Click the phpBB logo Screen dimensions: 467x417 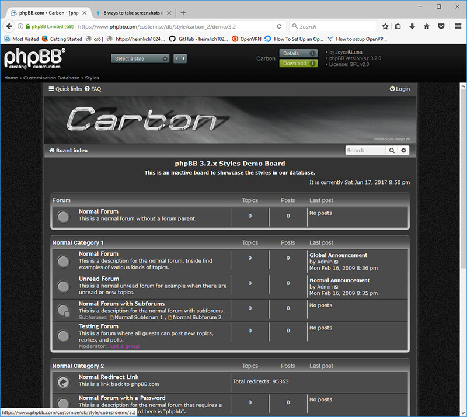coord(34,58)
